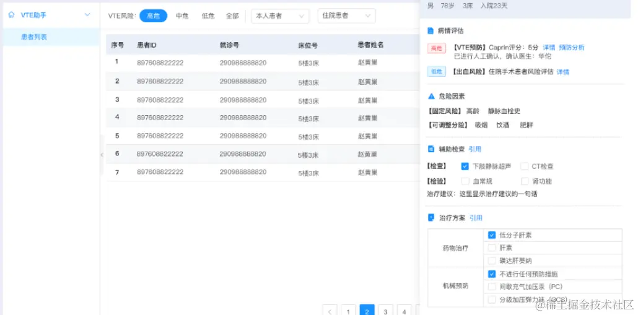The image size is (638, 315).
Task: Check the 磺达肝葵纳 checkbox
Action: (492, 261)
